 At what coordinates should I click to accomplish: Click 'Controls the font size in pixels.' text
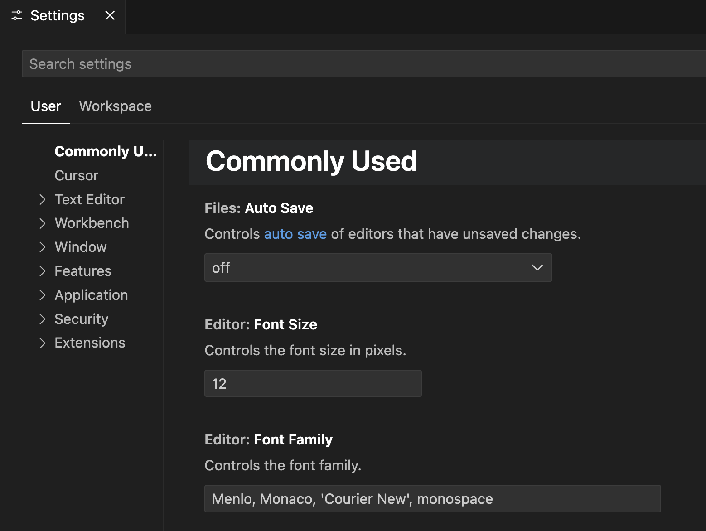305,350
